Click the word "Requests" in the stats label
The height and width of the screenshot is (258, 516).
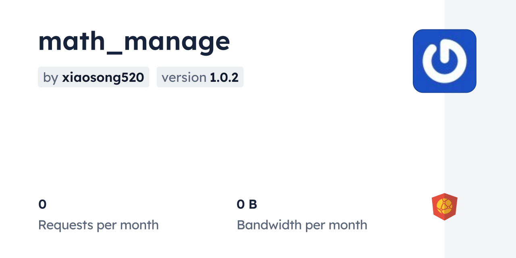pyautogui.click(x=66, y=225)
